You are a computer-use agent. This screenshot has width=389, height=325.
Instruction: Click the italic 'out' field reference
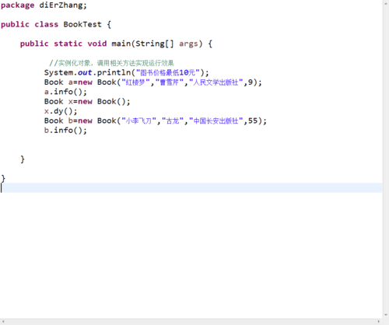click(85, 72)
